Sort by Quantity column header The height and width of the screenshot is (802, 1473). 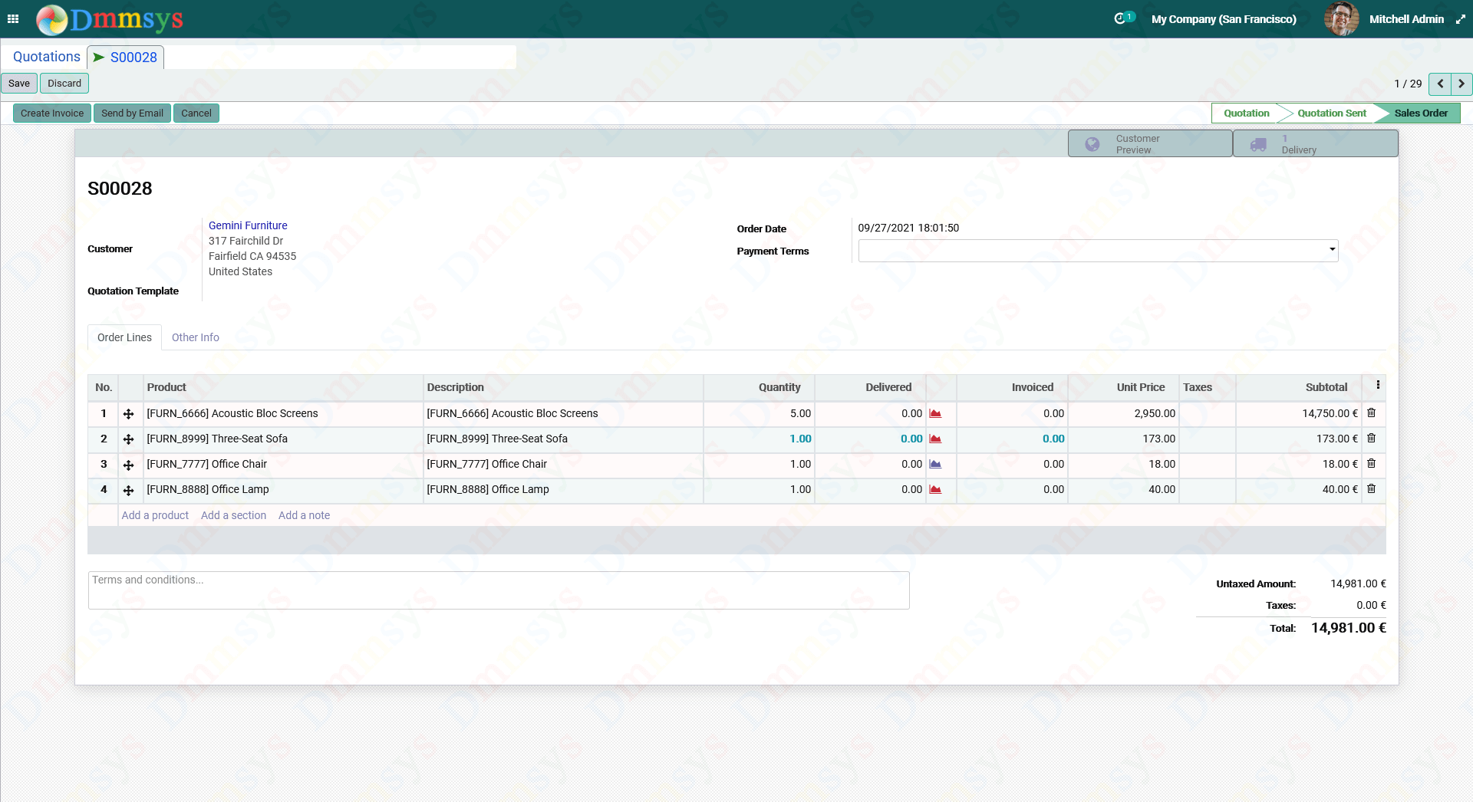(x=759, y=387)
